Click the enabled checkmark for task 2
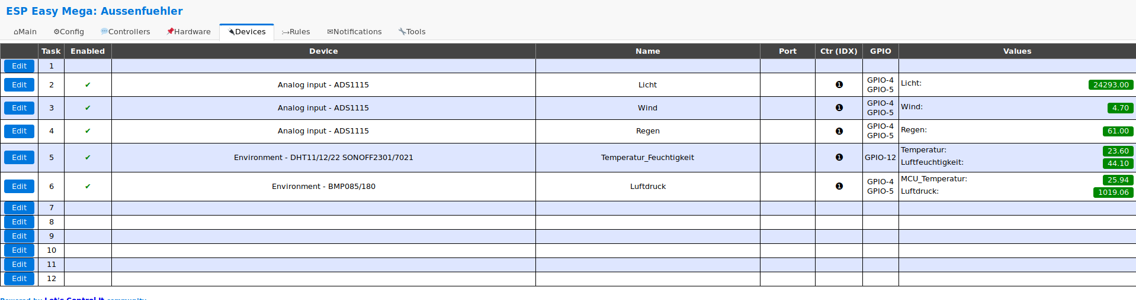1136x300 pixels. (88, 85)
